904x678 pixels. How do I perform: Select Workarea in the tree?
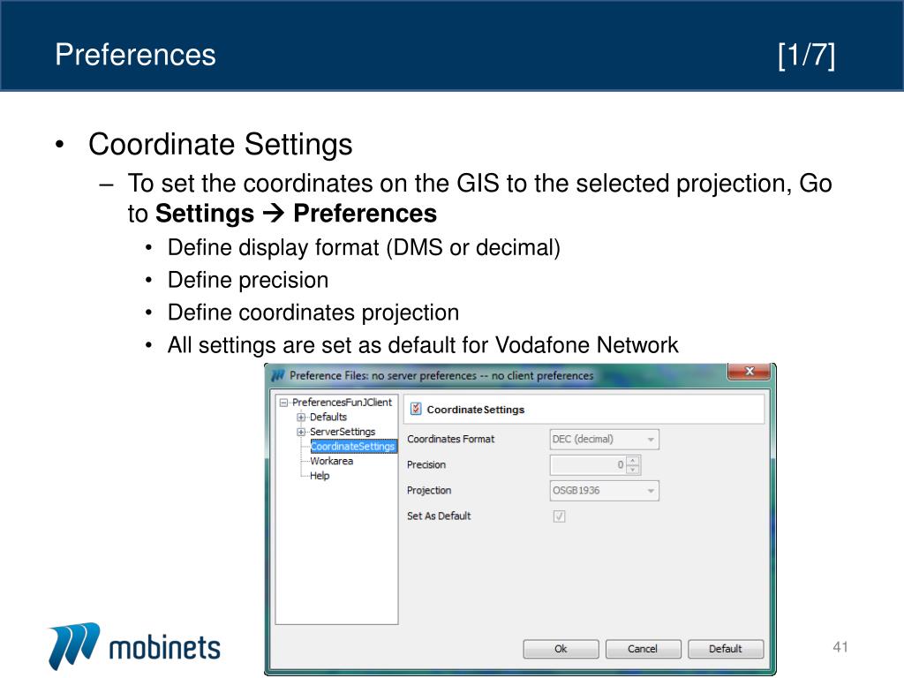[332, 461]
